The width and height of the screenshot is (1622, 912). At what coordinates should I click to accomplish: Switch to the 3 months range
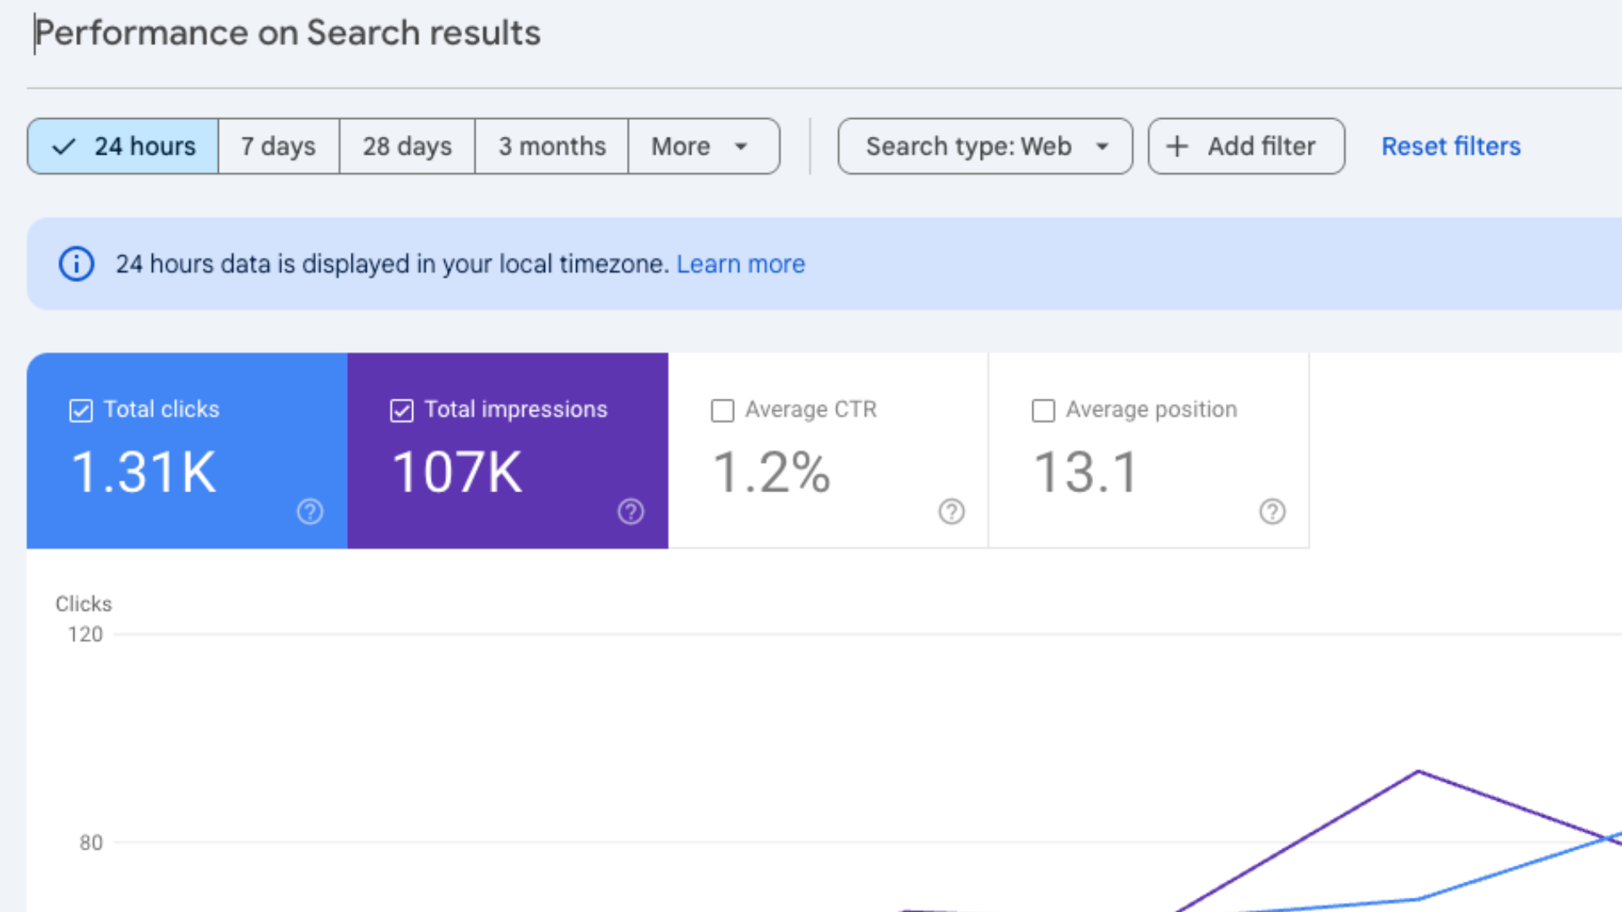click(x=552, y=146)
